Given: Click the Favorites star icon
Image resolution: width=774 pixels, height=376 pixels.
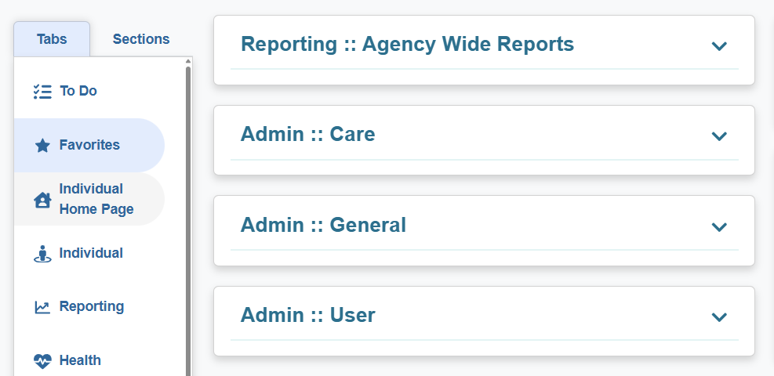Looking at the screenshot, I should tap(42, 146).
